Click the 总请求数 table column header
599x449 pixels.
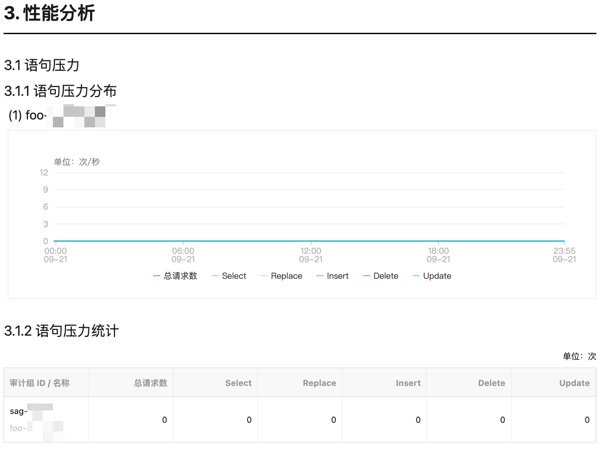point(150,383)
